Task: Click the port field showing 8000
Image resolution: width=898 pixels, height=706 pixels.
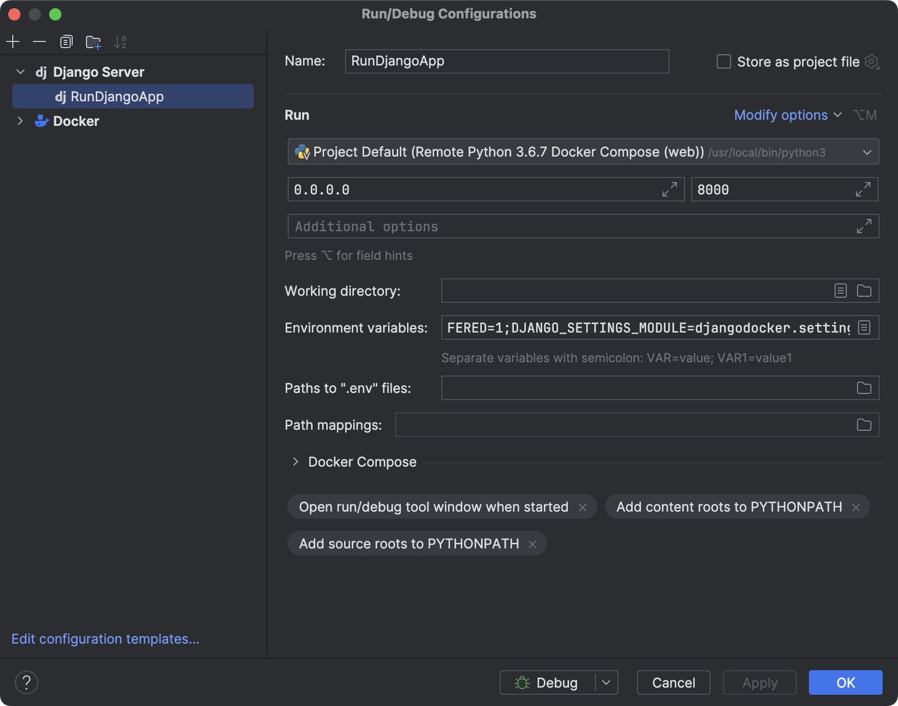Action: [742, 189]
